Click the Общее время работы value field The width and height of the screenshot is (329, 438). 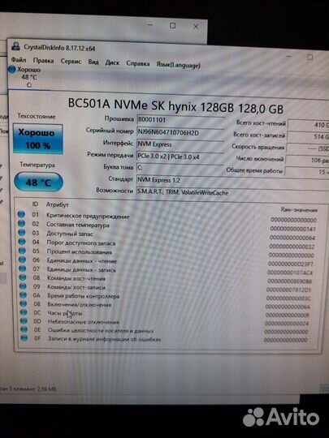(307, 171)
